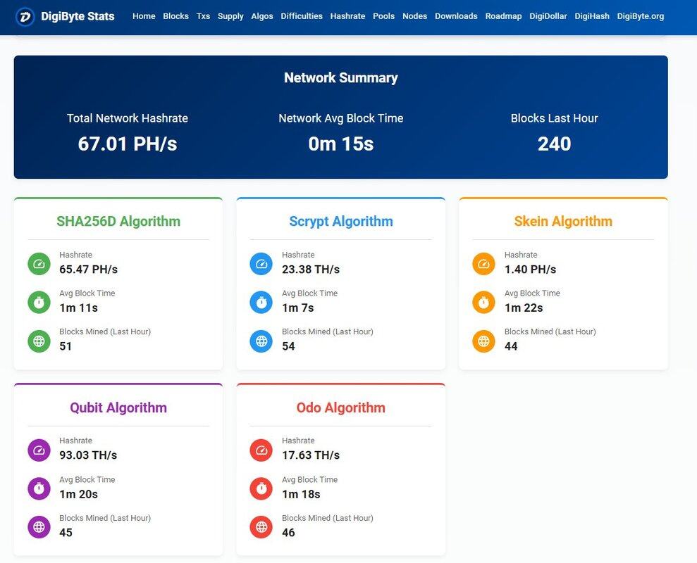The image size is (697, 563).
Task: Open the Blocks page in navigation
Action: click(175, 16)
